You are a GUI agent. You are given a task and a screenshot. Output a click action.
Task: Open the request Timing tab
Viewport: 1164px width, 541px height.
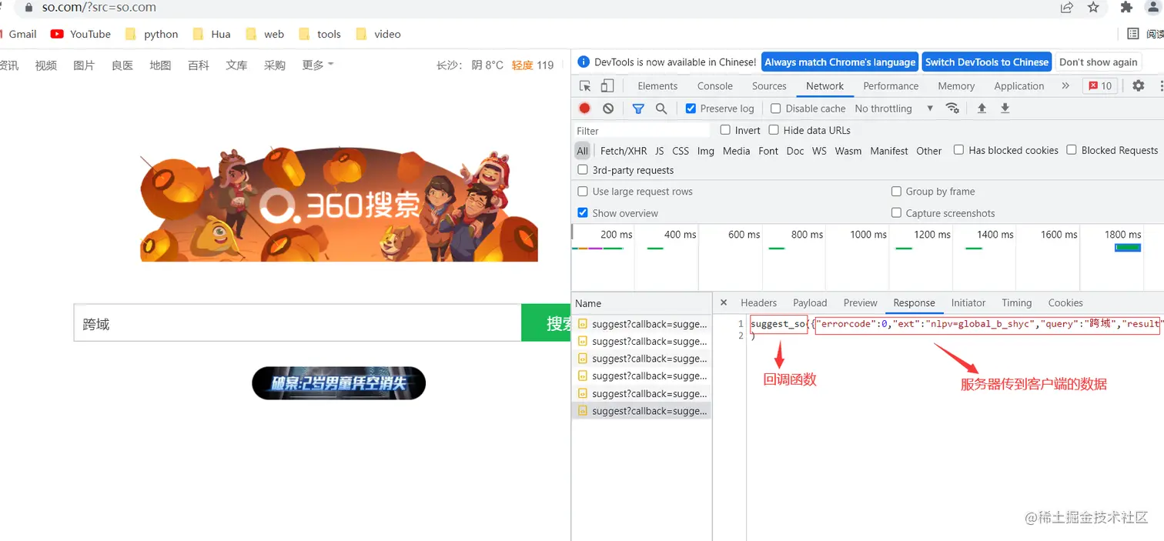(x=1017, y=303)
